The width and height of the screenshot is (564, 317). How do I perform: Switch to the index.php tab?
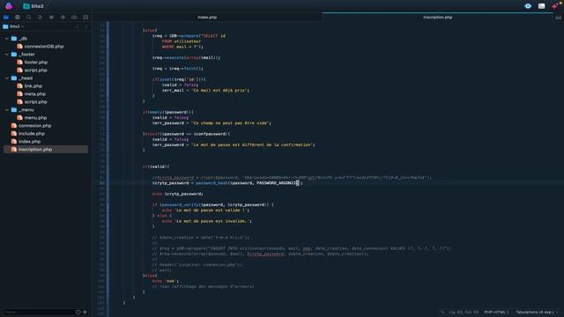(207, 18)
